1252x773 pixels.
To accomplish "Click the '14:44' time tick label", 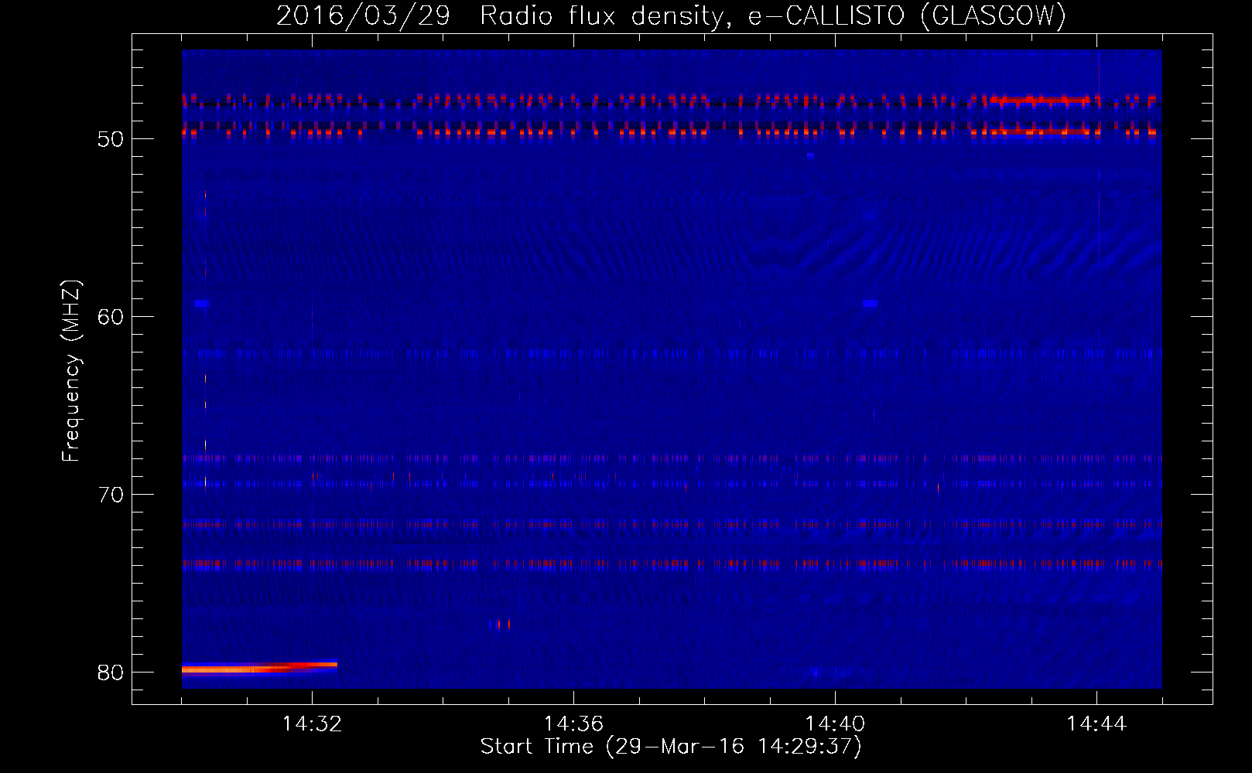I will pyautogui.click(x=1096, y=724).
